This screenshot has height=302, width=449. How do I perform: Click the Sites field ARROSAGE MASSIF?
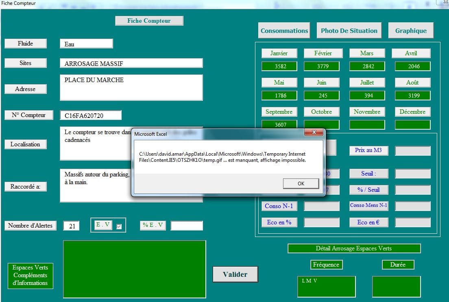tap(131, 63)
